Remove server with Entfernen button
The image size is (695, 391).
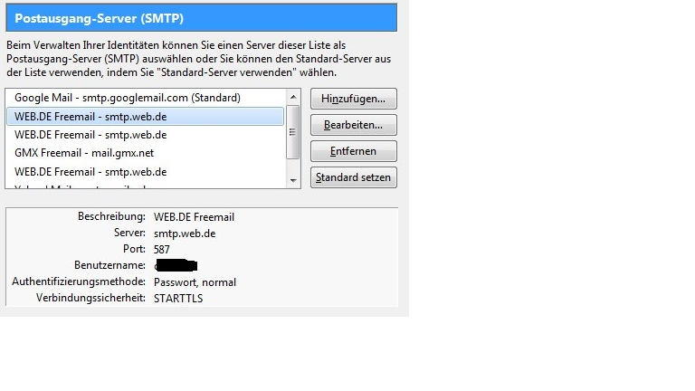point(353,151)
